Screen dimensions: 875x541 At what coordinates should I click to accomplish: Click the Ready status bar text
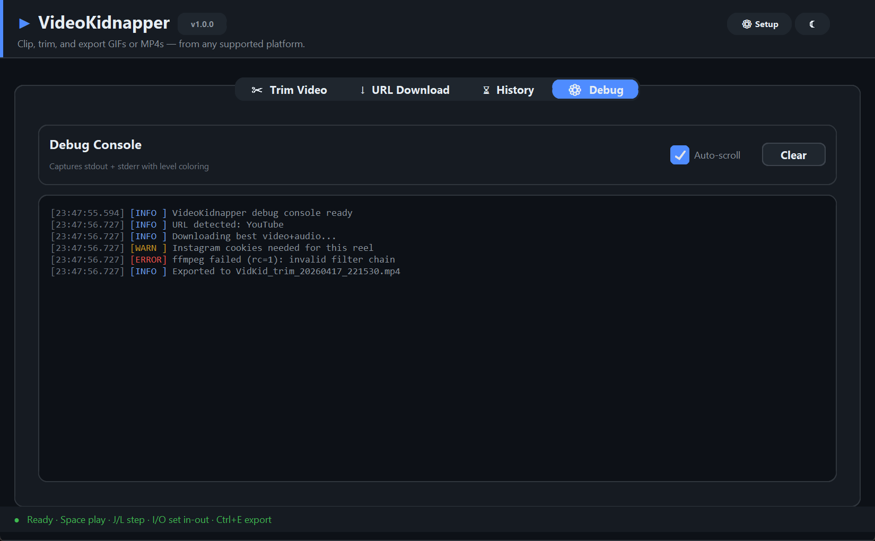[149, 520]
